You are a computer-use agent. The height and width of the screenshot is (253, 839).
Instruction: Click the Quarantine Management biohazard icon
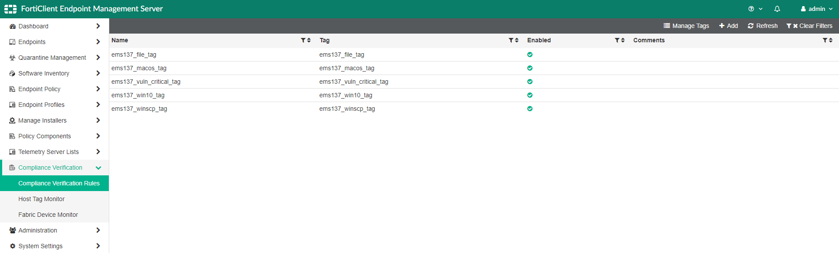click(x=12, y=58)
